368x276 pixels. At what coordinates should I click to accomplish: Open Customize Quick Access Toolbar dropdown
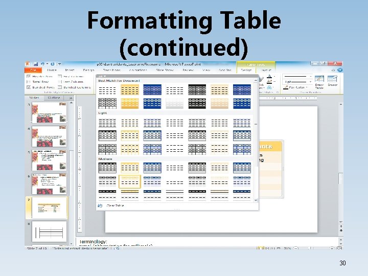(60, 64)
